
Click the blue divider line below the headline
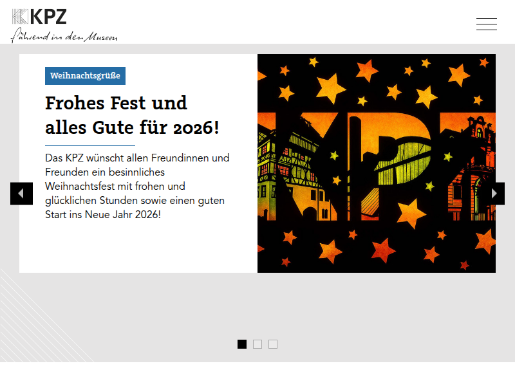pyautogui.click(x=90, y=146)
